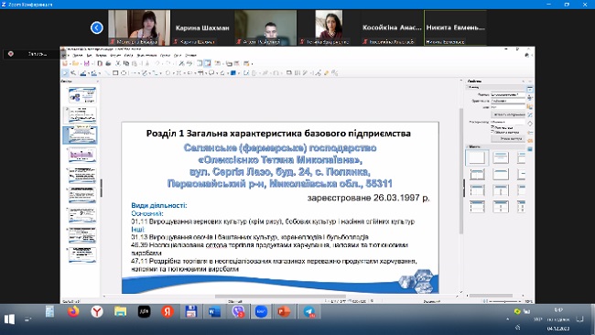Click the blue back arrow in Zoom gallery
The width and height of the screenshot is (595, 335).
click(x=97, y=27)
